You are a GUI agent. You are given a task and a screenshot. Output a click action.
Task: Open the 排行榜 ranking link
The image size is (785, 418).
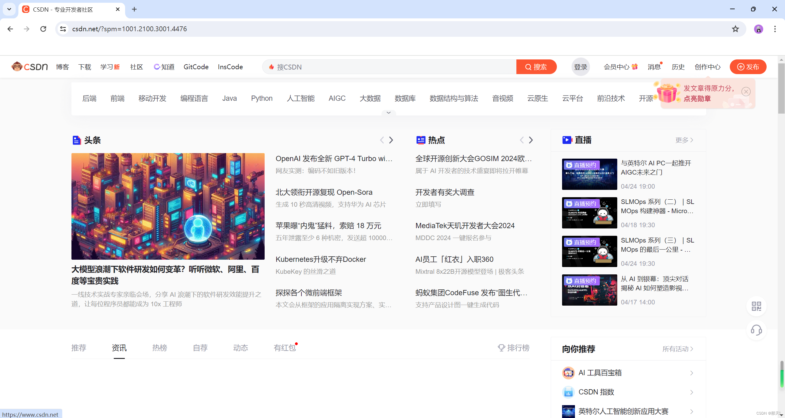(x=514, y=348)
